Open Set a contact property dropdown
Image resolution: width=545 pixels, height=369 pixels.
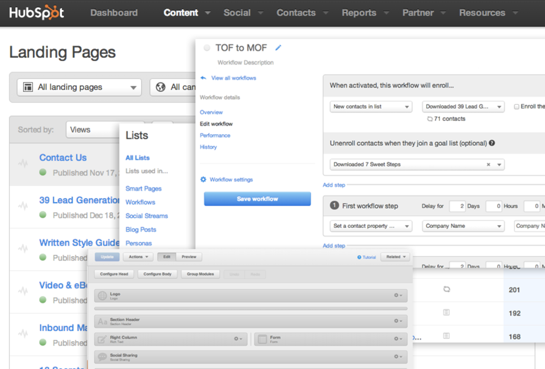pos(371,226)
